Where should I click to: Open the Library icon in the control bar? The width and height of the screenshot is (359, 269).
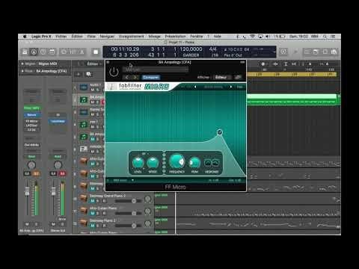pos(25,52)
